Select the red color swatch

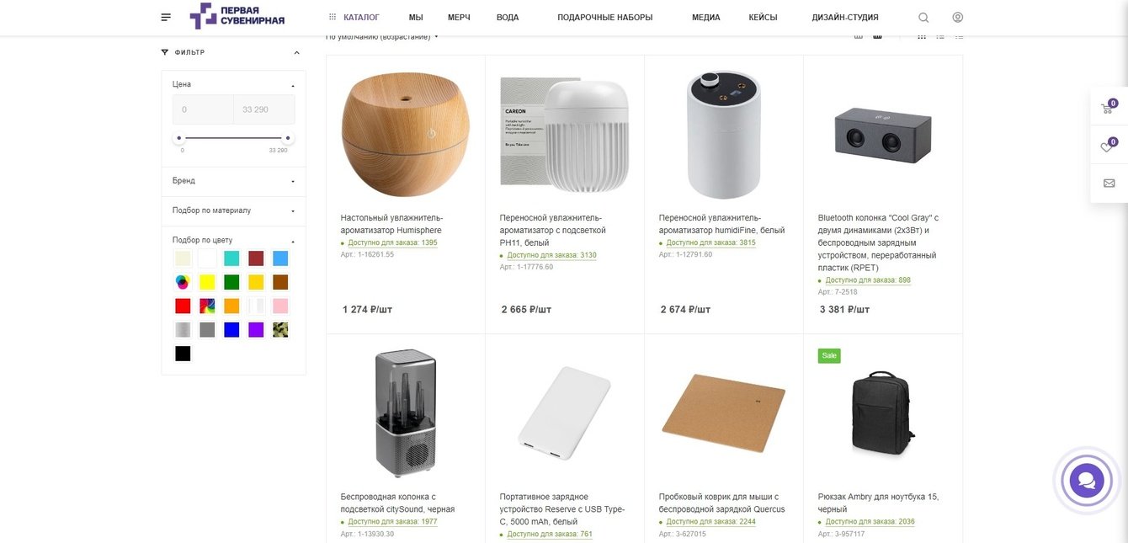(x=183, y=306)
